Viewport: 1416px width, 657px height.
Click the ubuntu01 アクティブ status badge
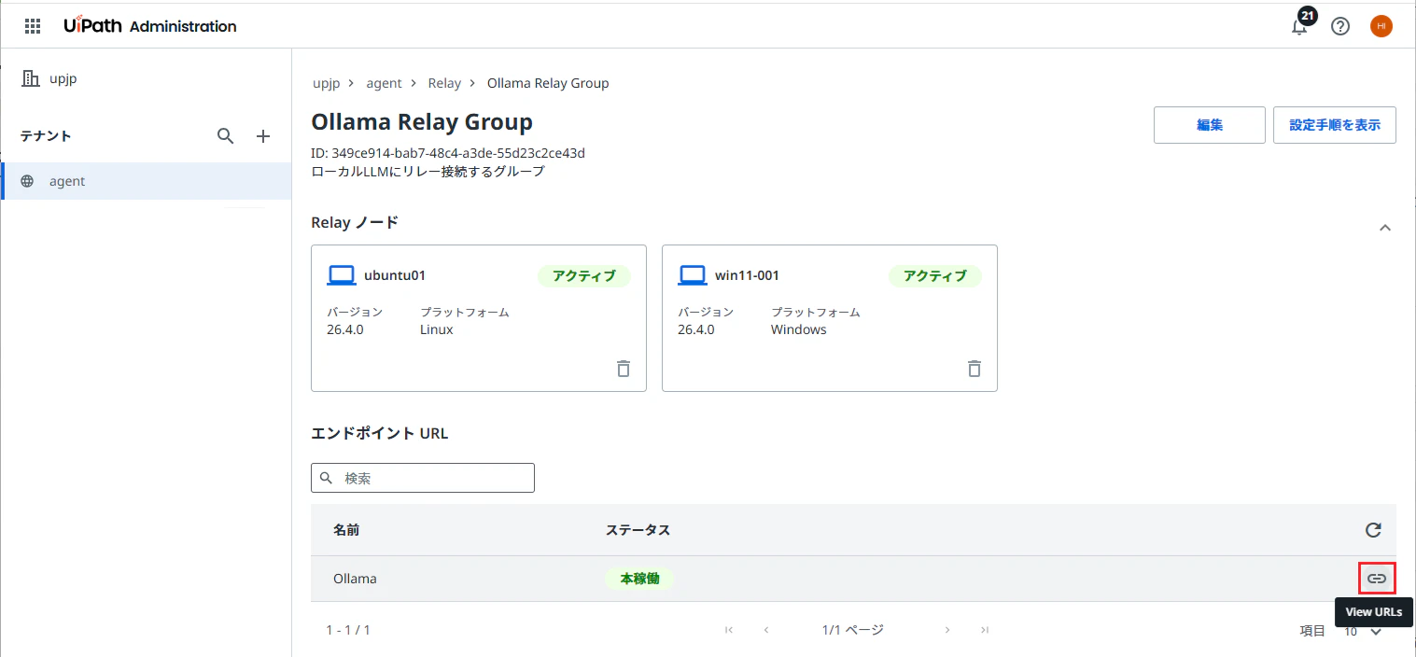584,276
